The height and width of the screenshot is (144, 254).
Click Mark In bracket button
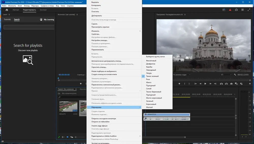pyautogui.click(x=184, y=84)
